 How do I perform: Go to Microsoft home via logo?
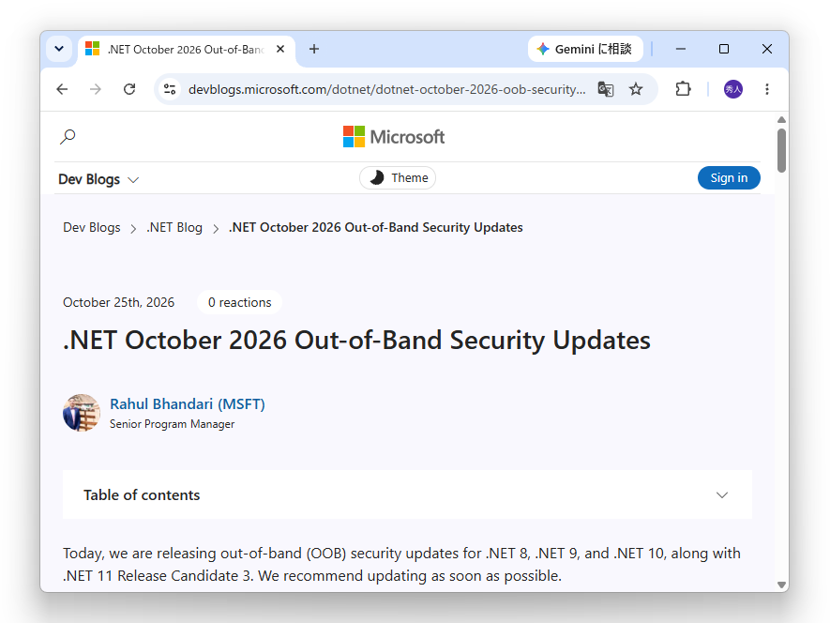coord(394,137)
